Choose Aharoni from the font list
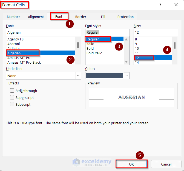The image size is (184, 171). pyautogui.click(x=41, y=44)
